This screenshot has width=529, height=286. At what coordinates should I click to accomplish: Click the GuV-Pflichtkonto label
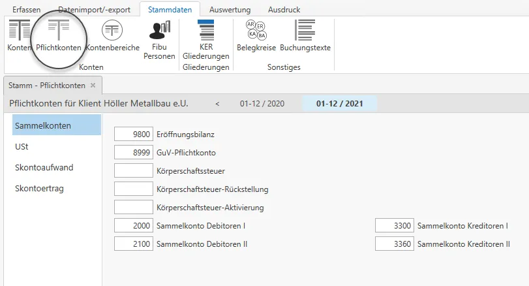point(186,153)
